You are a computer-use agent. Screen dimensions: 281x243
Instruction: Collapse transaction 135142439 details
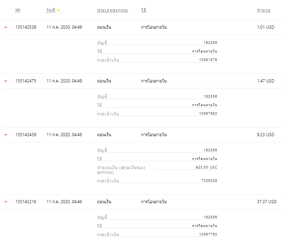pyautogui.click(x=6, y=135)
